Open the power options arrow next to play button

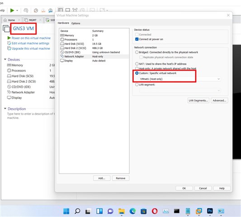tap(17, 10)
